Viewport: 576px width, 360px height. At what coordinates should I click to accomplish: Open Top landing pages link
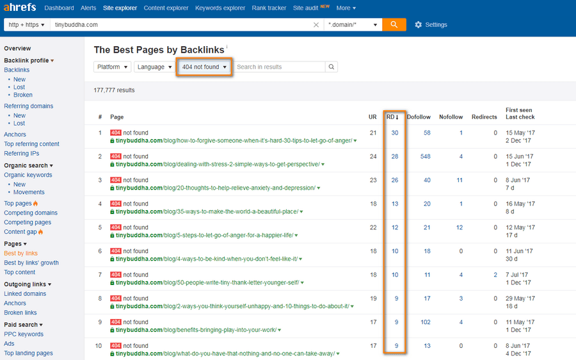[28, 353]
